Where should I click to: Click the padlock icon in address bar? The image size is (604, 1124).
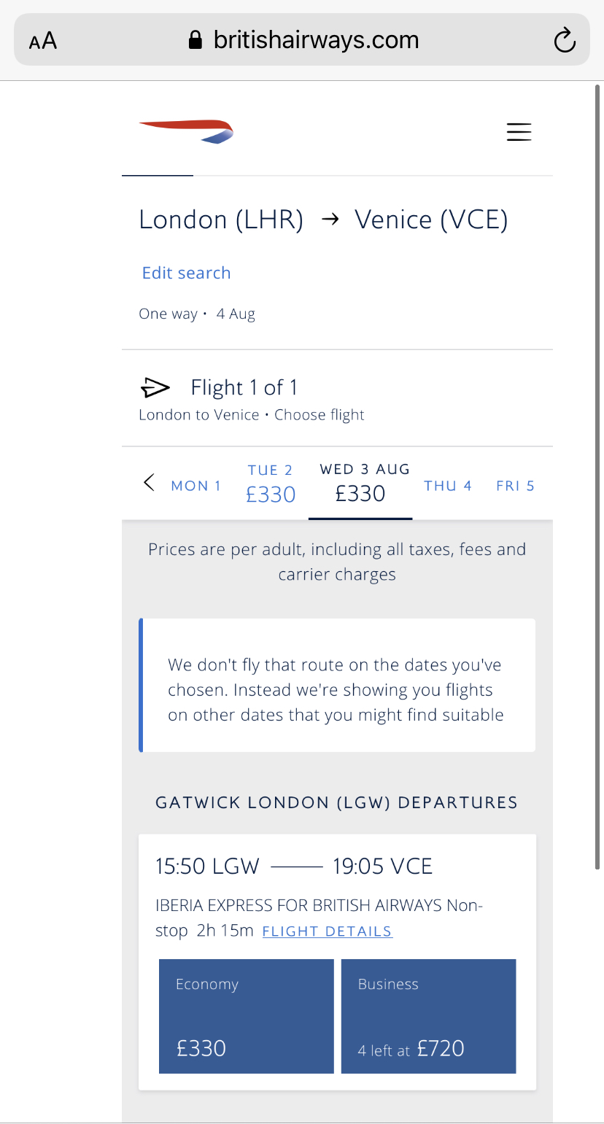click(x=195, y=40)
